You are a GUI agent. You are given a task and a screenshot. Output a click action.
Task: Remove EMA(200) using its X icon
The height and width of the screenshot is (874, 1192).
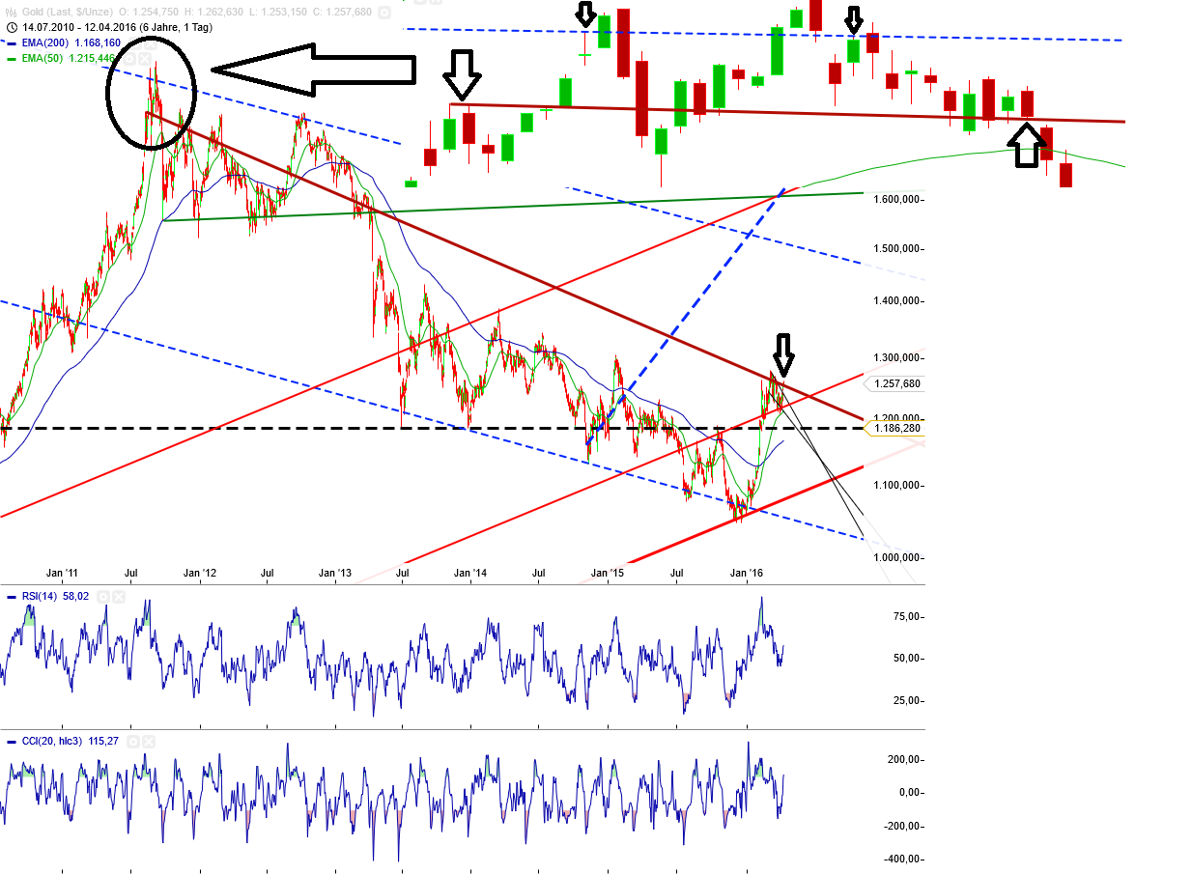(151, 43)
